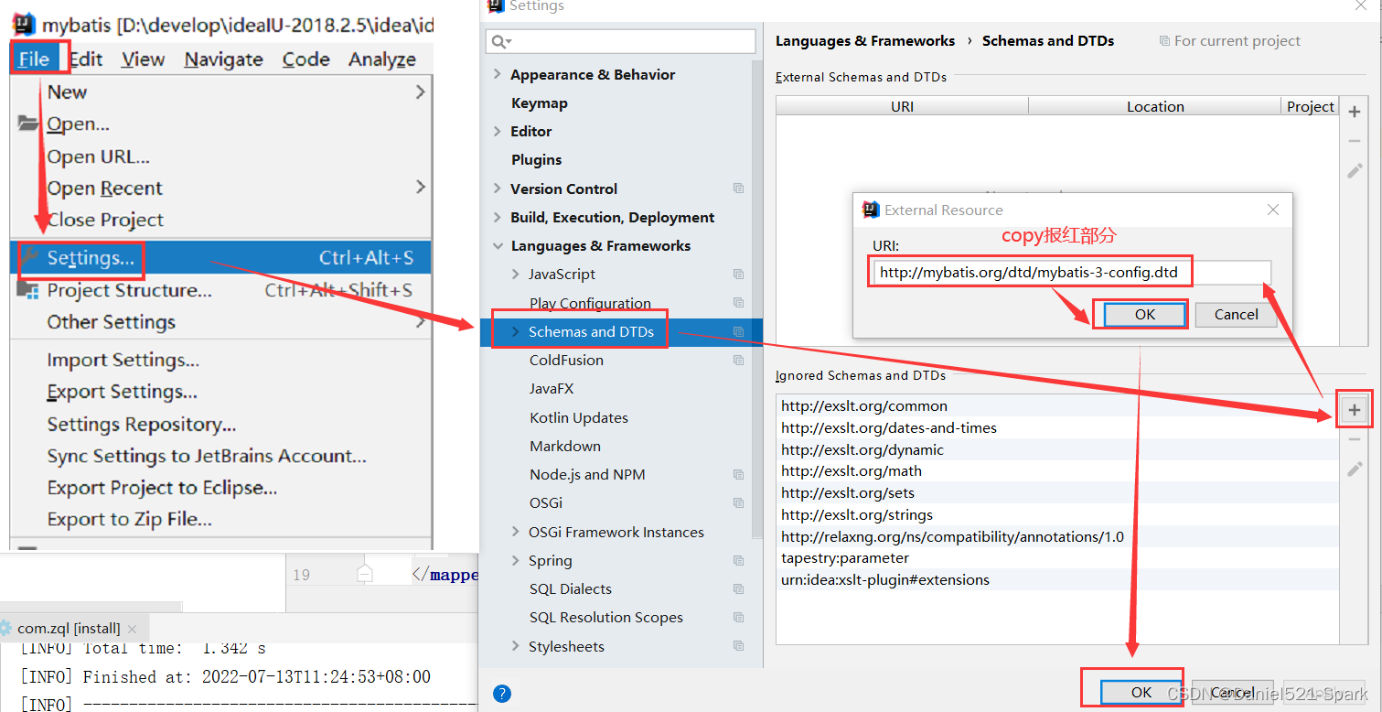Open Settings help question icon
Viewport: 1382px width, 712px height.
tap(501, 694)
